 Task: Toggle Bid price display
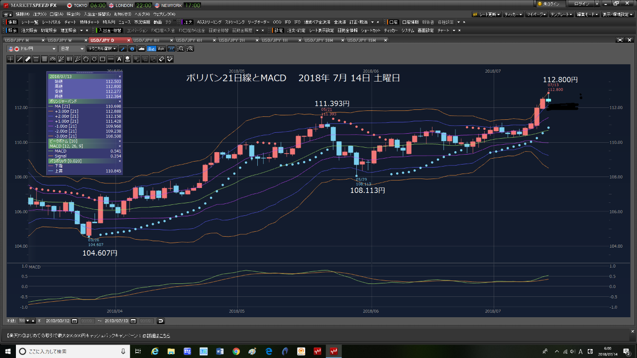pyautogui.click(x=151, y=49)
